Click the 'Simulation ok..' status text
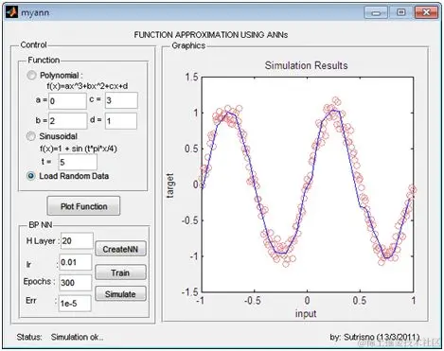Image resolution: width=444 pixels, height=351 pixels. point(77,337)
